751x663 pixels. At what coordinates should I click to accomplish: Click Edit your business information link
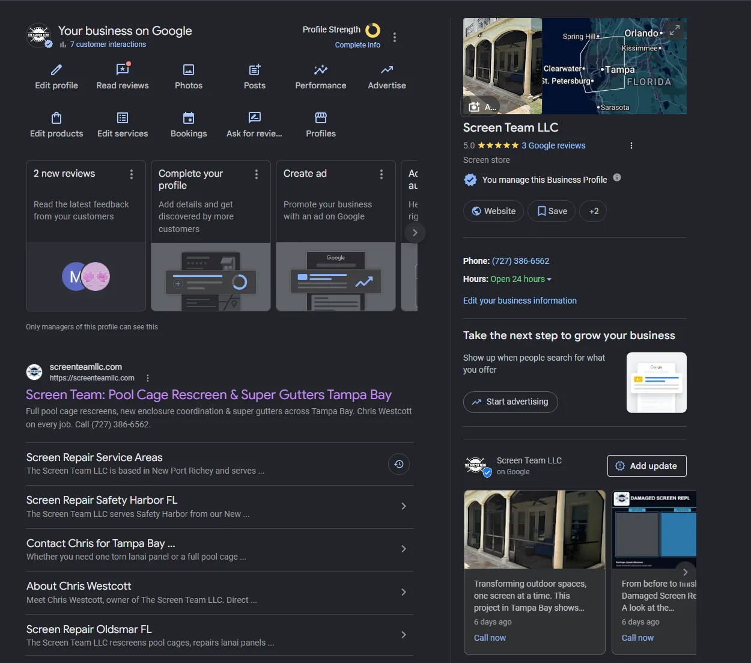coord(520,301)
